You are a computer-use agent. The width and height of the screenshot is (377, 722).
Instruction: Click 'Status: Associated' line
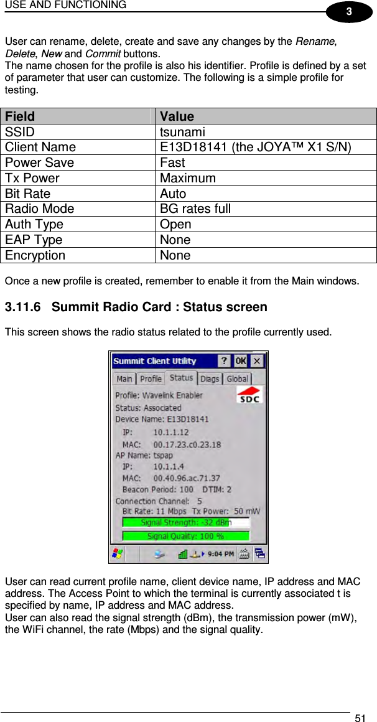click(x=148, y=408)
